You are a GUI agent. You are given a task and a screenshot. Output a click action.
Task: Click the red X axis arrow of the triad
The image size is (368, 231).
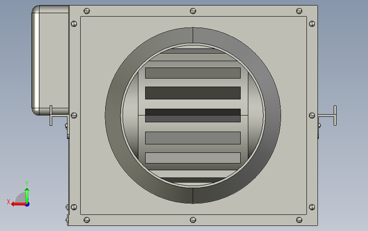[x=19, y=204]
